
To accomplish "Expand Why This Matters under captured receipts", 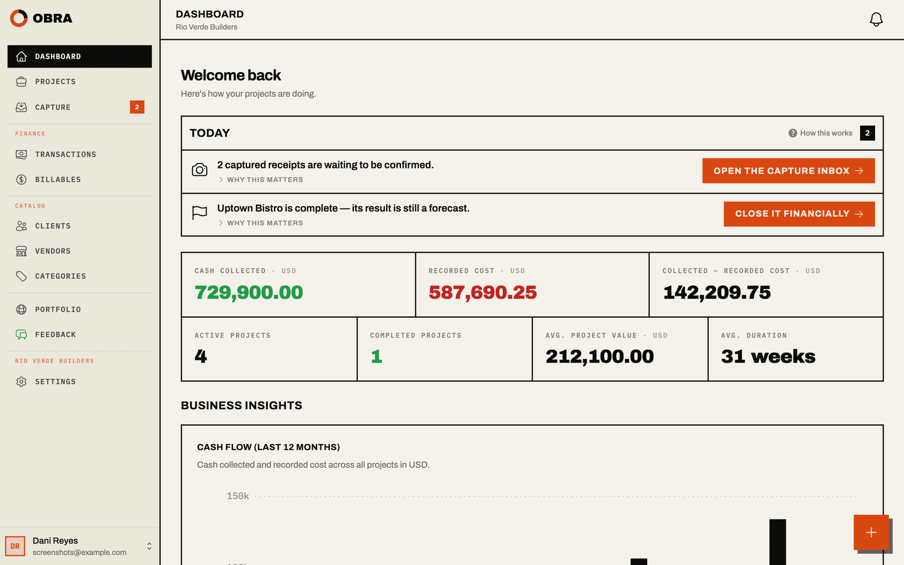I will pyautogui.click(x=261, y=179).
